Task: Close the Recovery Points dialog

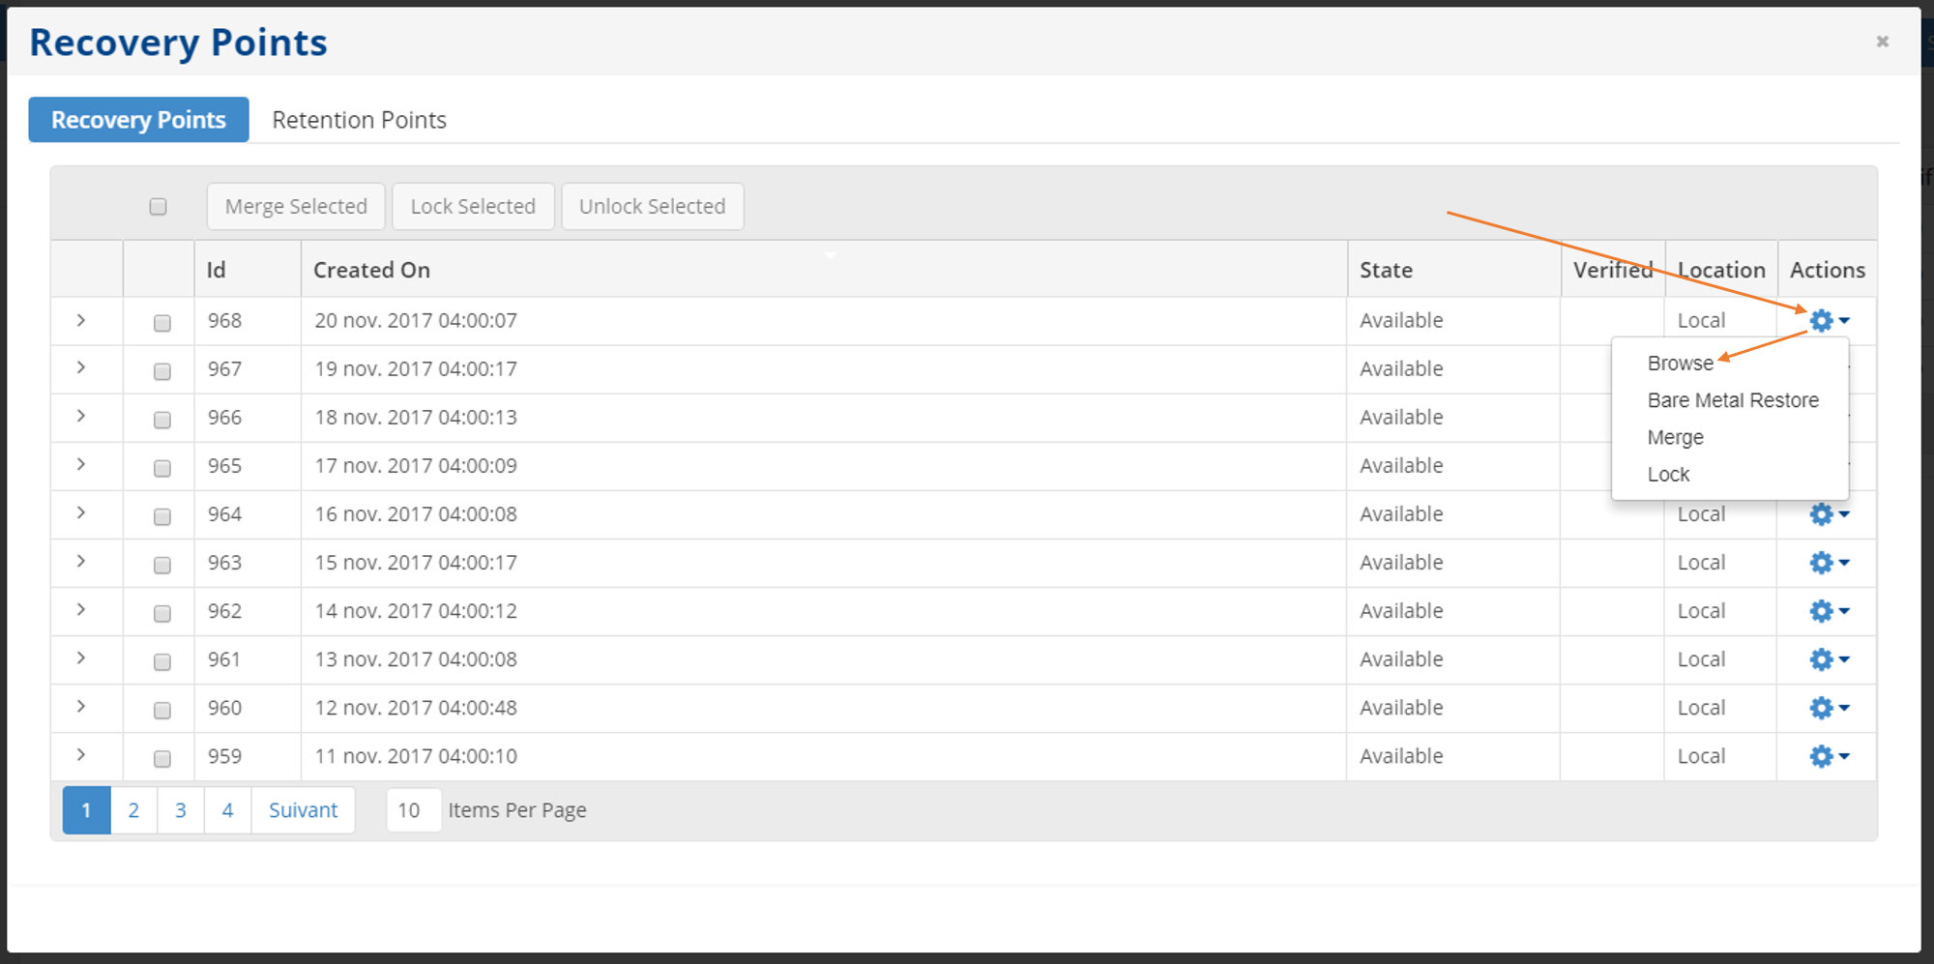Action: 1882,42
